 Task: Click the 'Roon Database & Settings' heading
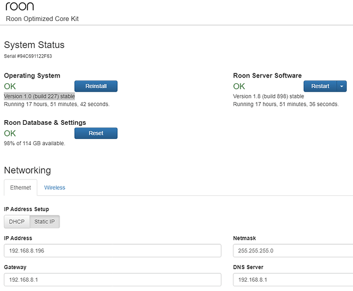click(x=45, y=122)
